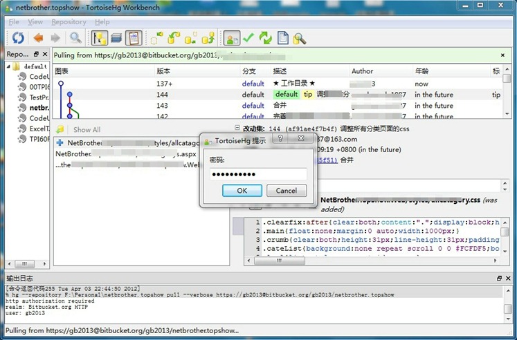Toggle the stacked patch queue panel icon
This screenshot has height=340, width=517.
(x=116, y=38)
